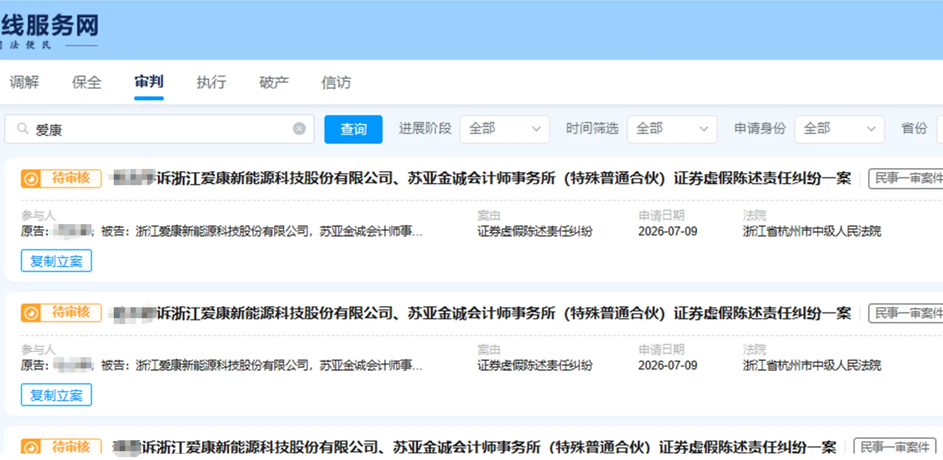Open the third case title link
This screenshot has width=943, height=460.
tap(475, 447)
